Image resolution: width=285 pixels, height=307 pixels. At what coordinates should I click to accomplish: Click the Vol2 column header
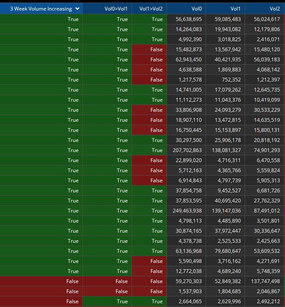pyautogui.click(x=274, y=9)
